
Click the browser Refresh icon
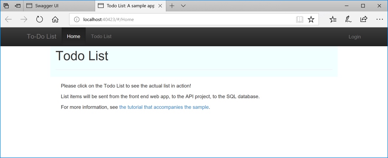pos(40,20)
